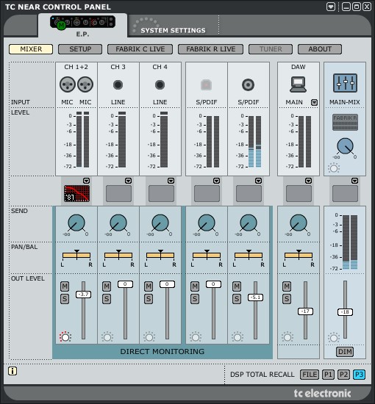Expand the DAW MAIN source dropdown
Screen dimensions: 375x404
pos(314,102)
